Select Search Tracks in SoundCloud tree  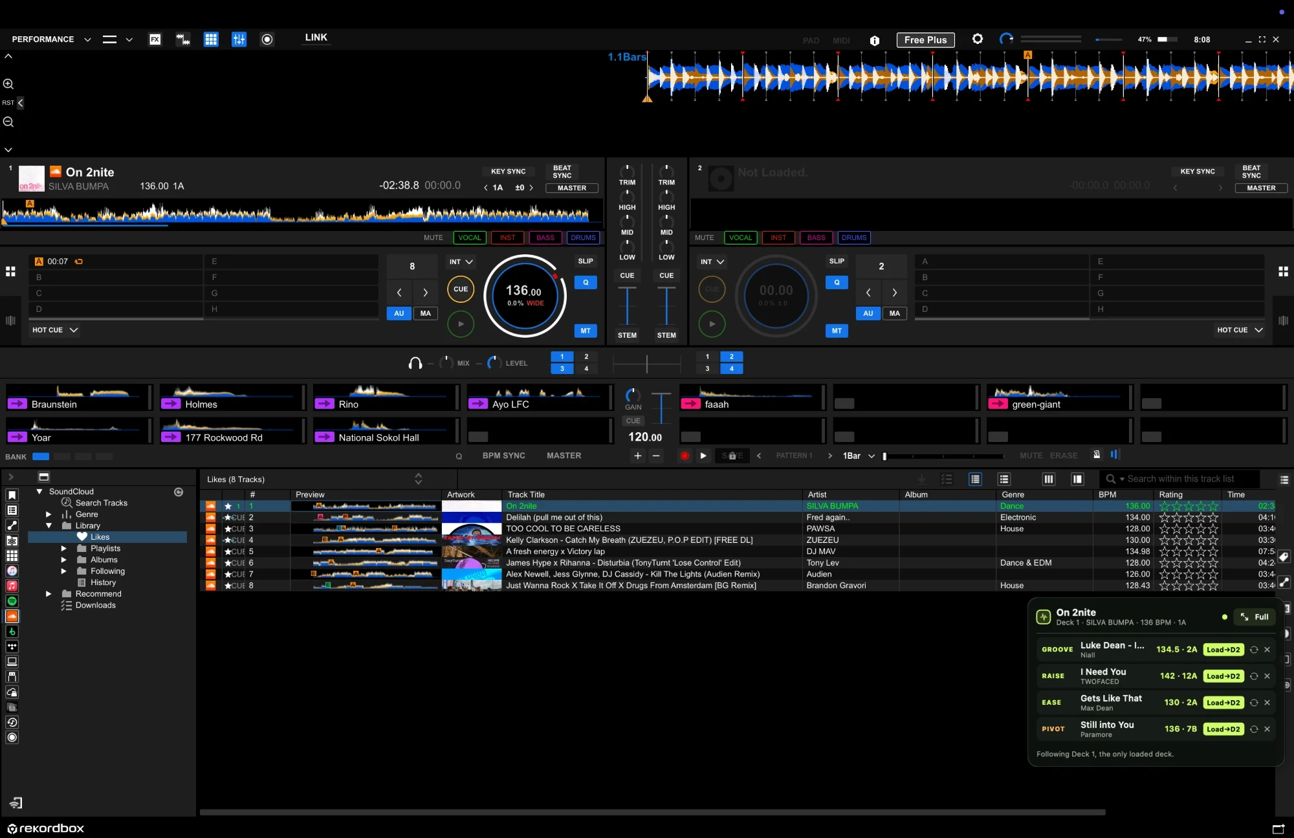tap(101, 503)
